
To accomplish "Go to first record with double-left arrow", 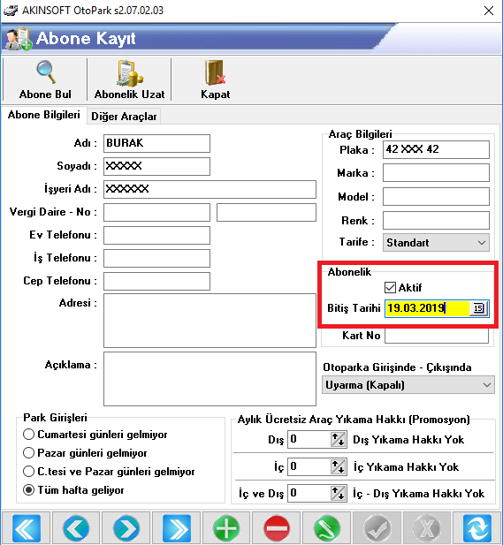I will pos(27,528).
